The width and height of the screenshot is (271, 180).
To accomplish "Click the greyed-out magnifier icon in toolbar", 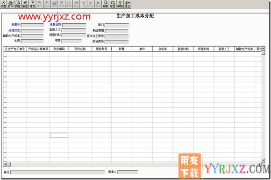I will coord(69,4).
